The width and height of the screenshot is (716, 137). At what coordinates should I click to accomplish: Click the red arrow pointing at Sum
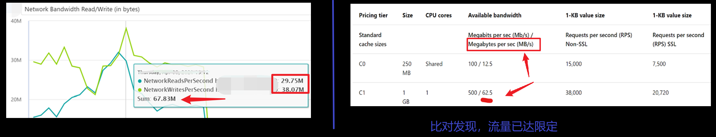(203, 99)
